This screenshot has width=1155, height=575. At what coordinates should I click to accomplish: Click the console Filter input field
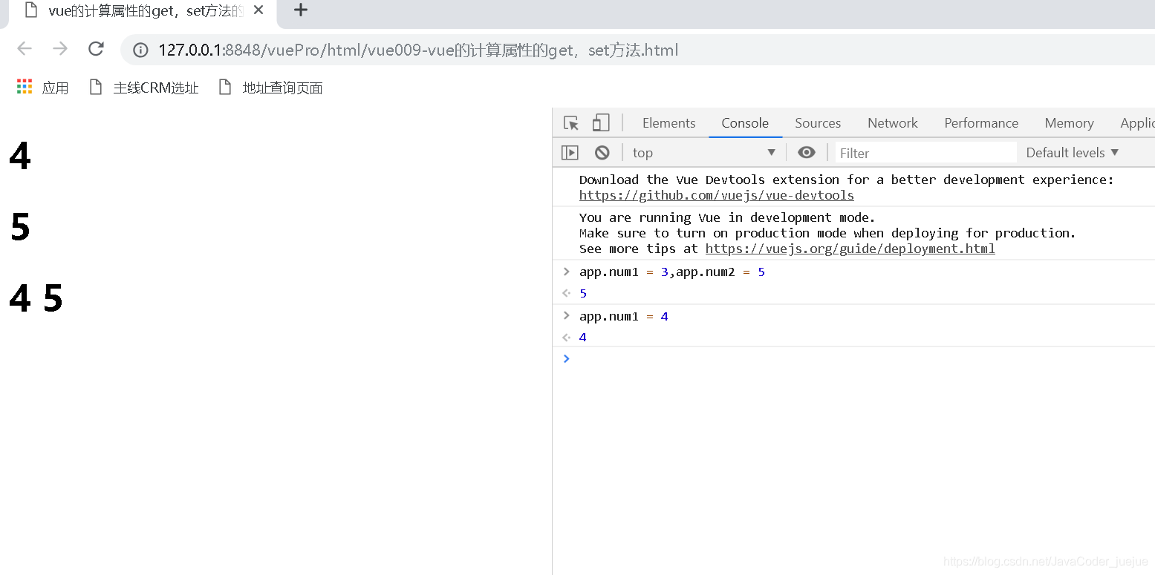click(x=925, y=152)
